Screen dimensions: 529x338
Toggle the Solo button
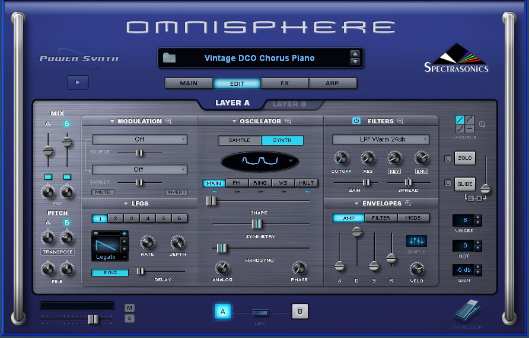(x=465, y=158)
